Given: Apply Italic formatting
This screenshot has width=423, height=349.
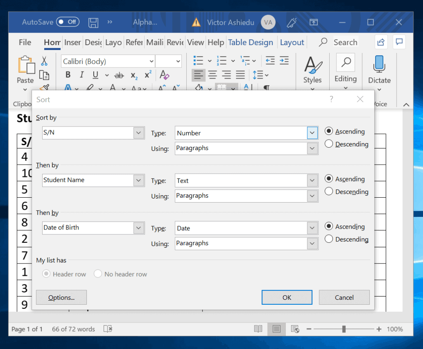Looking at the screenshot, I should [x=81, y=75].
